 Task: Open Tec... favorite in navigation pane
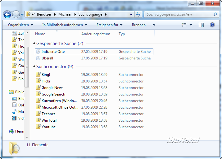[x=18, y=40]
